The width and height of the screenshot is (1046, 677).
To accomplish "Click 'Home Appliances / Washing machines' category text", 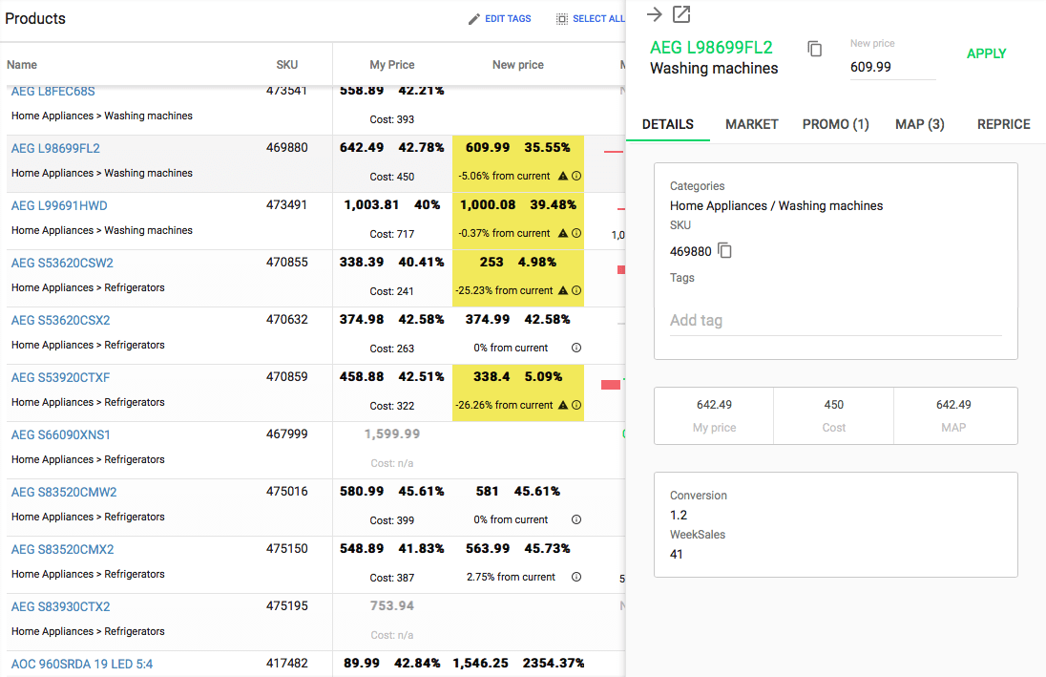I will tap(777, 205).
